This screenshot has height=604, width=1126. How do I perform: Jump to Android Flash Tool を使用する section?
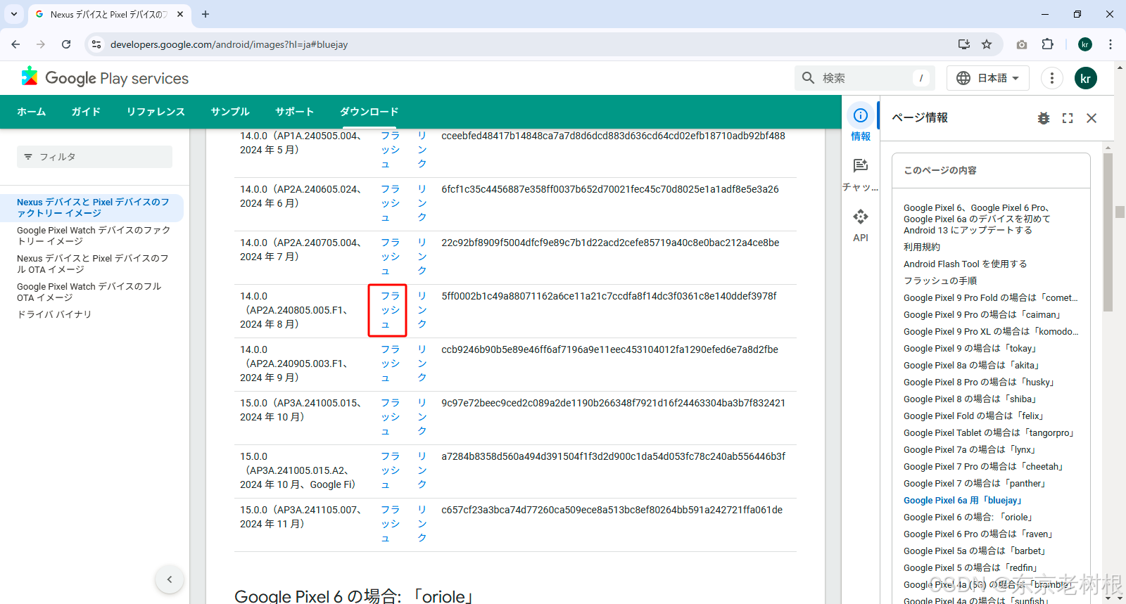(x=966, y=264)
